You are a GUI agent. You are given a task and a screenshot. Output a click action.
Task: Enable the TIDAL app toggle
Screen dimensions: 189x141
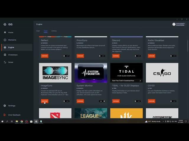coord(138,101)
